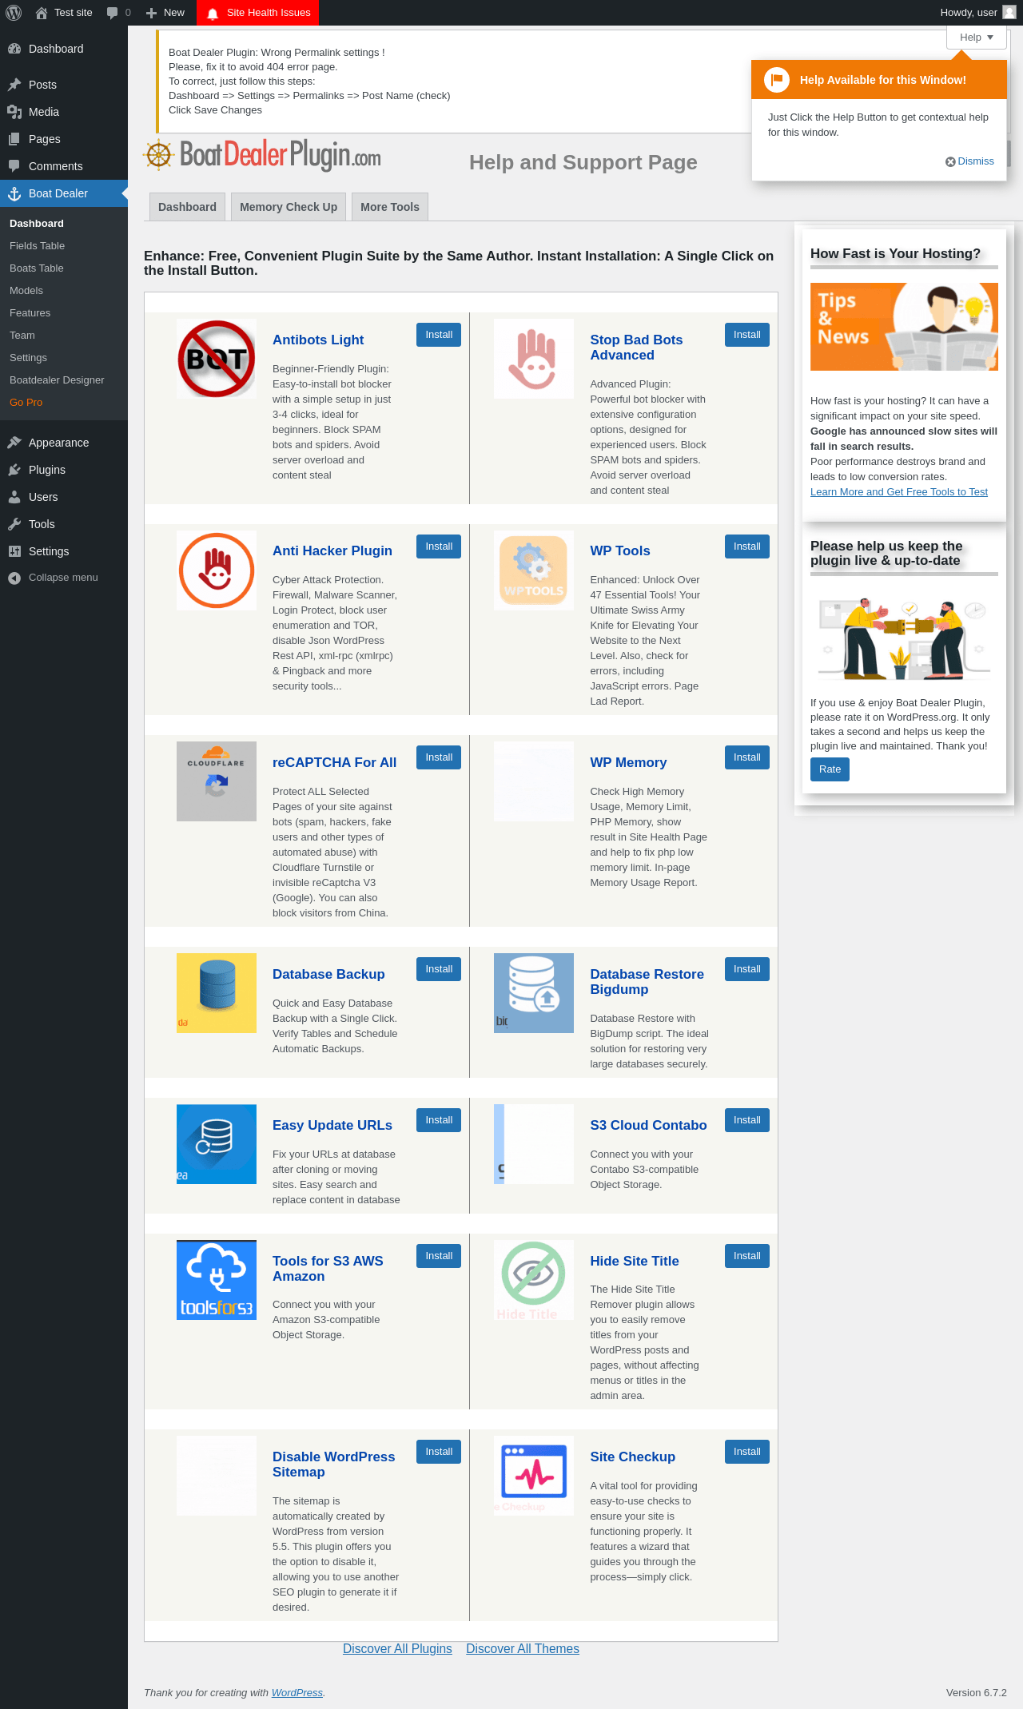This screenshot has height=1709, width=1023.
Task: Install Stop Bad Bots Advanced
Action: coord(747,335)
